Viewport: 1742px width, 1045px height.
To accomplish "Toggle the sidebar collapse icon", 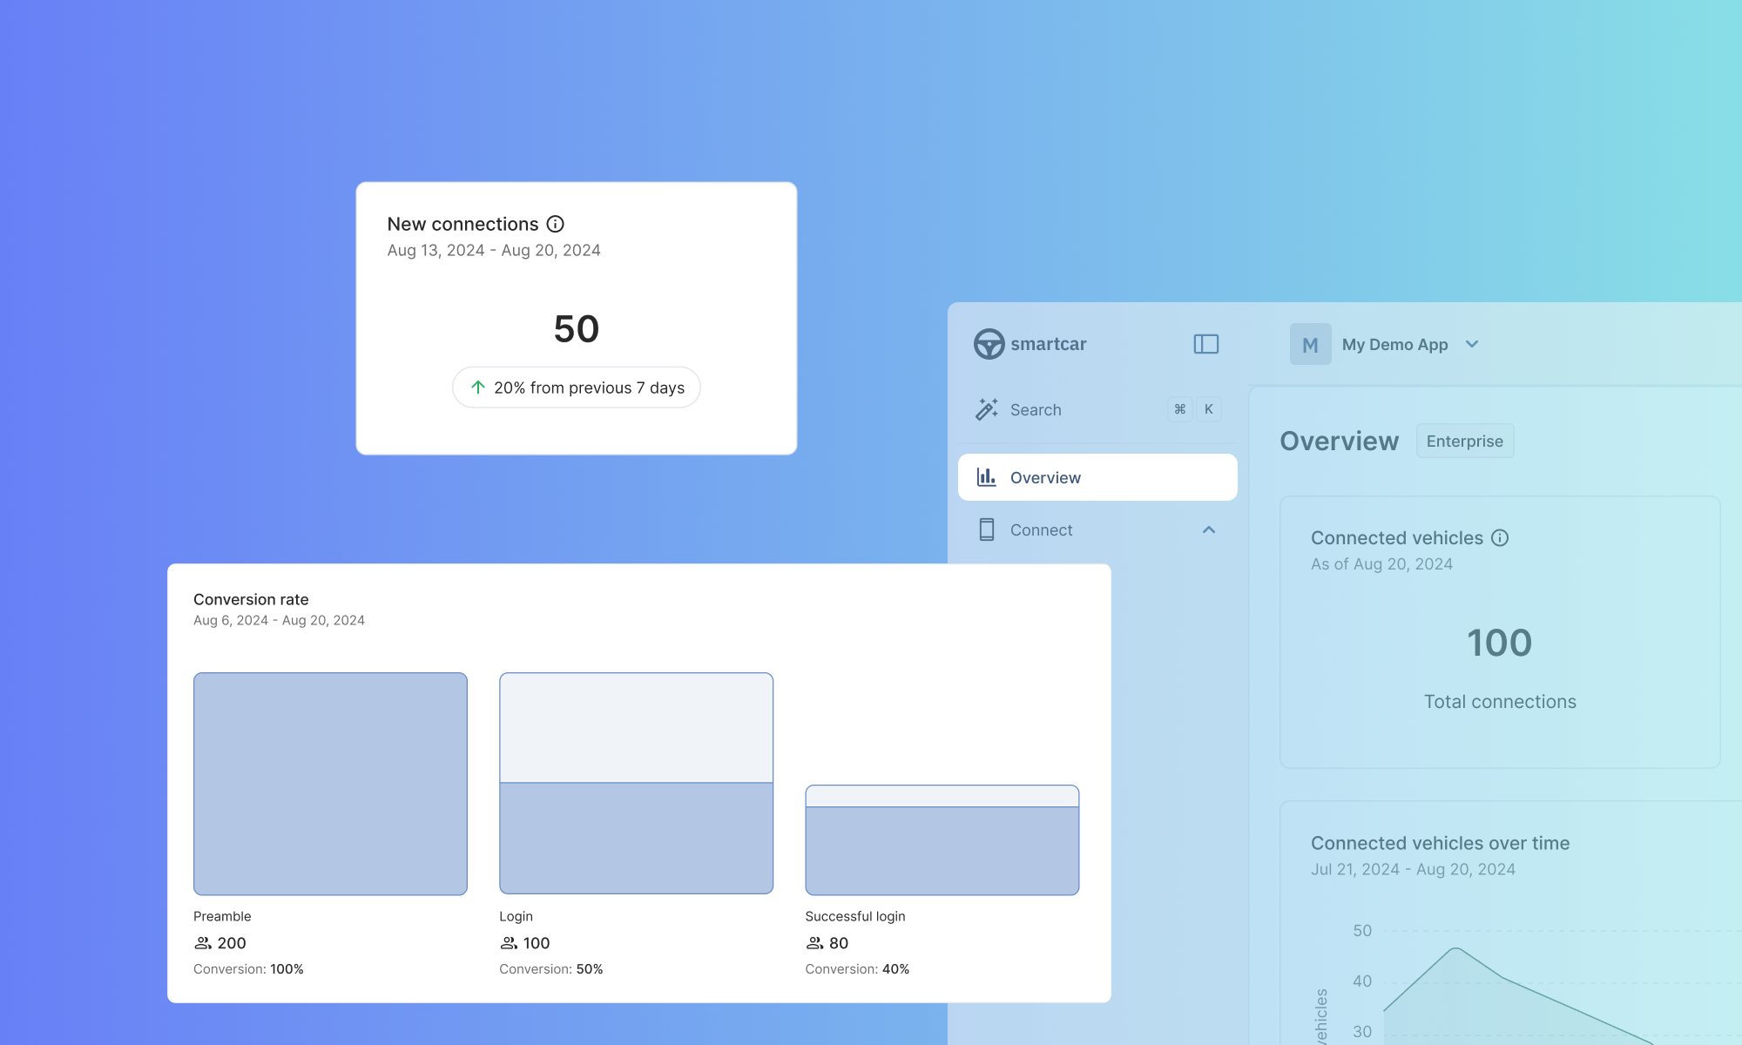I will pos(1205,344).
